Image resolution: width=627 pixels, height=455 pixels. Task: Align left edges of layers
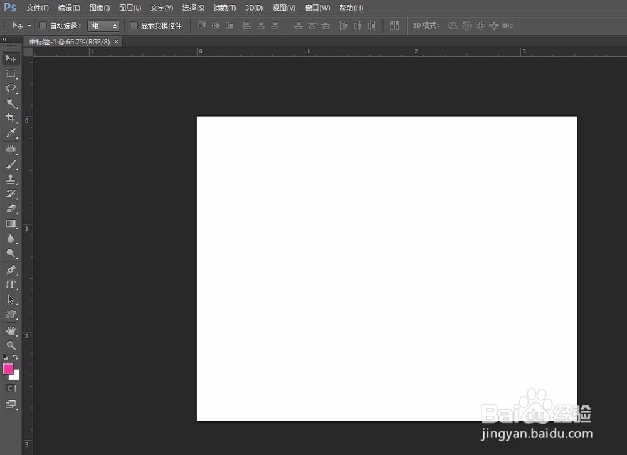click(x=247, y=26)
